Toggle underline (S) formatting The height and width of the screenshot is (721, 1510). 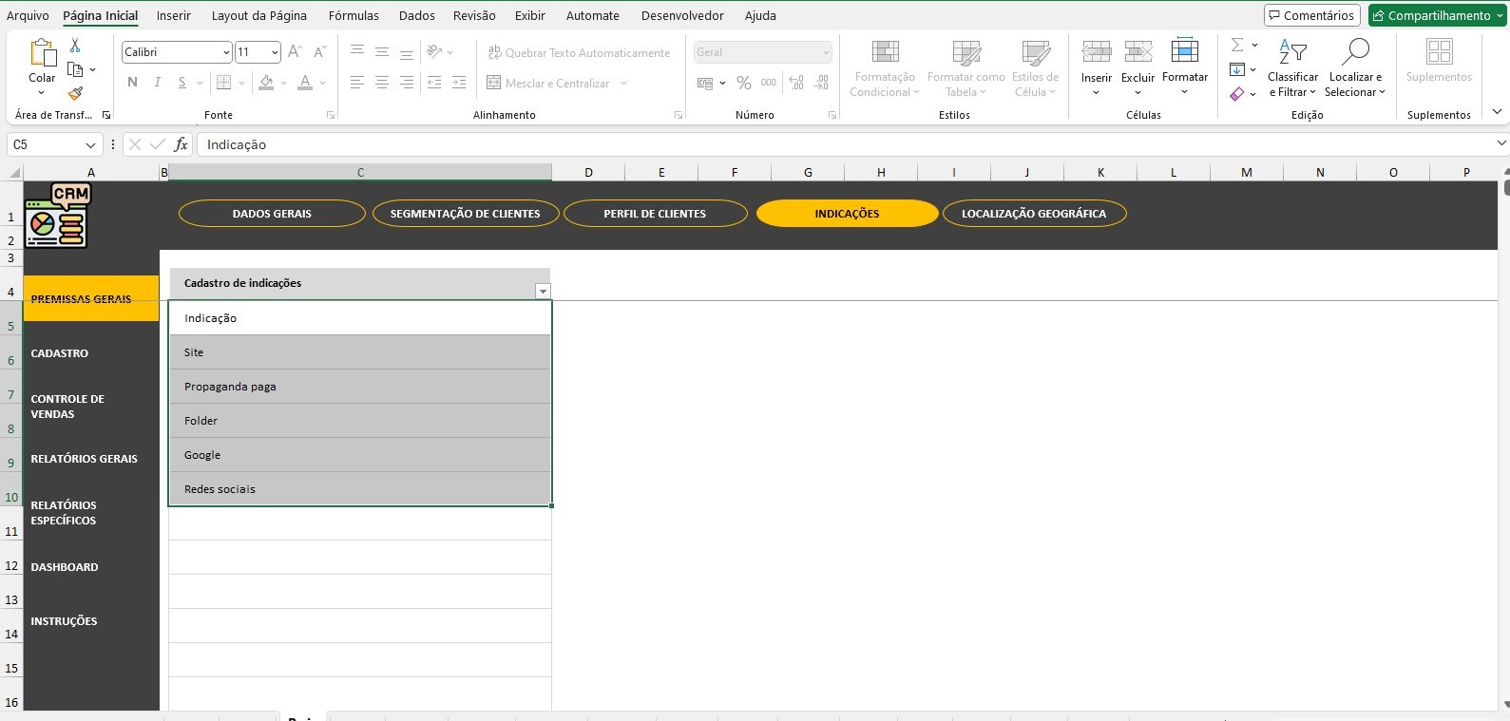pyautogui.click(x=182, y=83)
